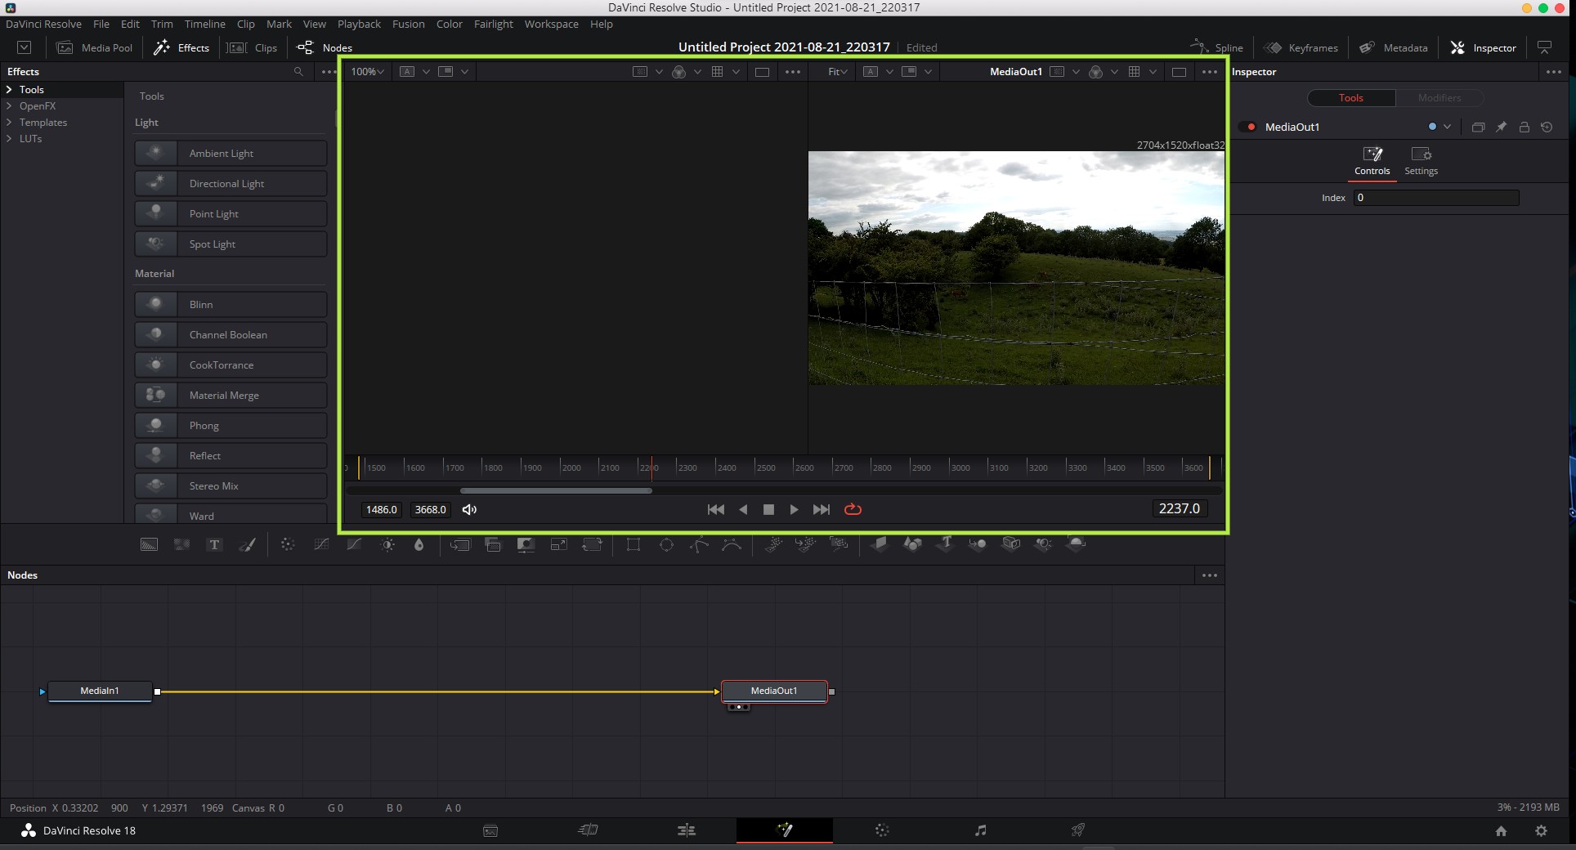Viewport: 1576px width, 850px height.
Task: Add a Matte Control node
Action: (526, 544)
